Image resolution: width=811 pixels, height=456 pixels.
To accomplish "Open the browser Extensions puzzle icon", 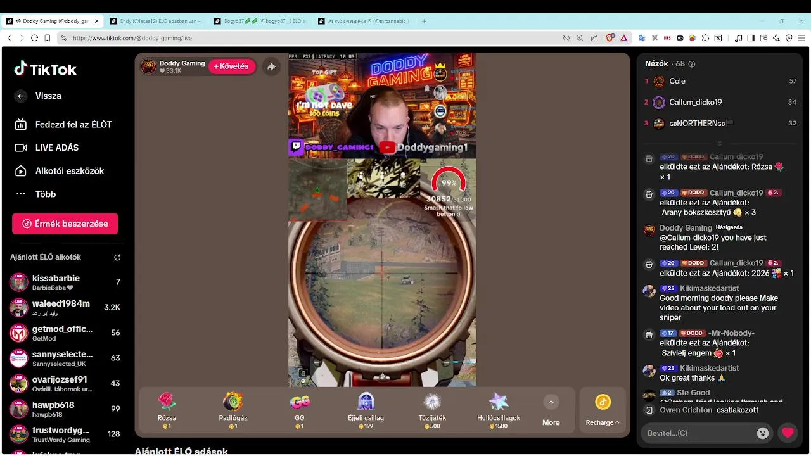I will [705, 38].
